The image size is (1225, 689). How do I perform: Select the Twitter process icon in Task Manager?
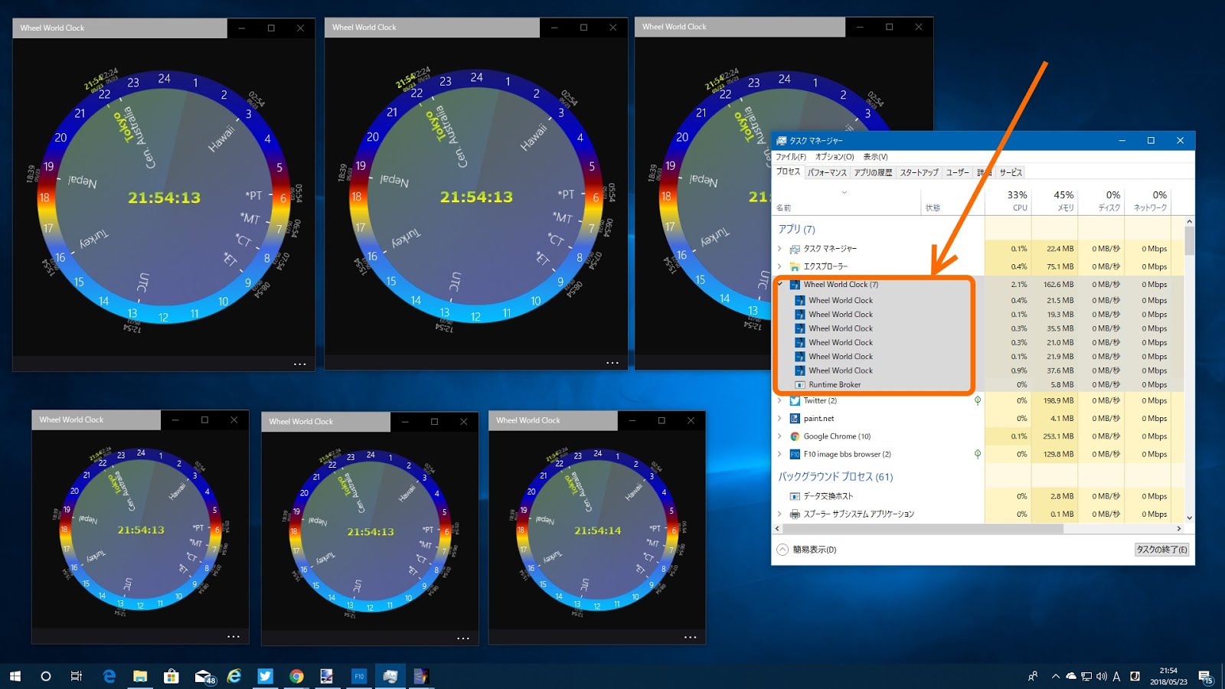[793, 400]
